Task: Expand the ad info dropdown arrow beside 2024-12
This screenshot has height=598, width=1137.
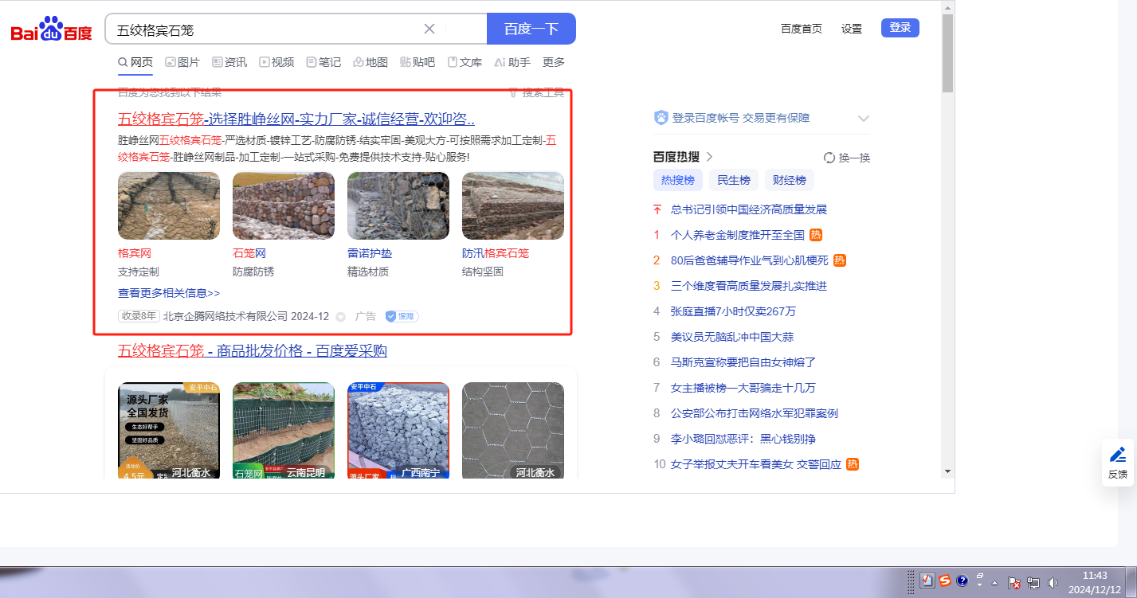Action: (341, 317)
